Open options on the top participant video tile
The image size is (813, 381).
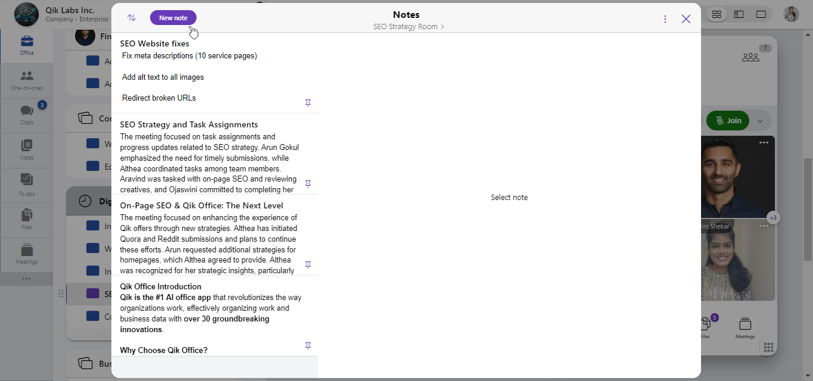[764, 143]
